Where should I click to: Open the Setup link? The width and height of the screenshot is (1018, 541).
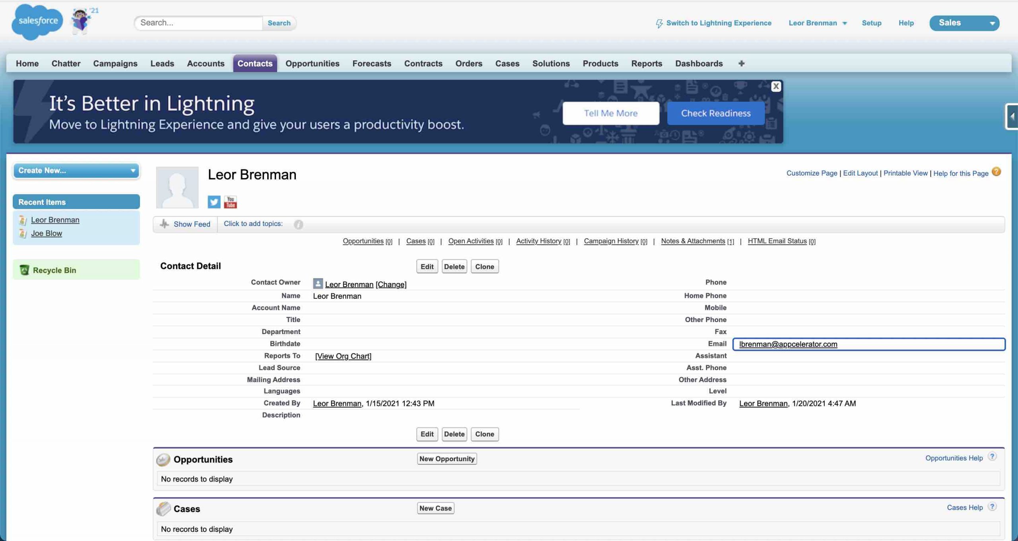871,23
